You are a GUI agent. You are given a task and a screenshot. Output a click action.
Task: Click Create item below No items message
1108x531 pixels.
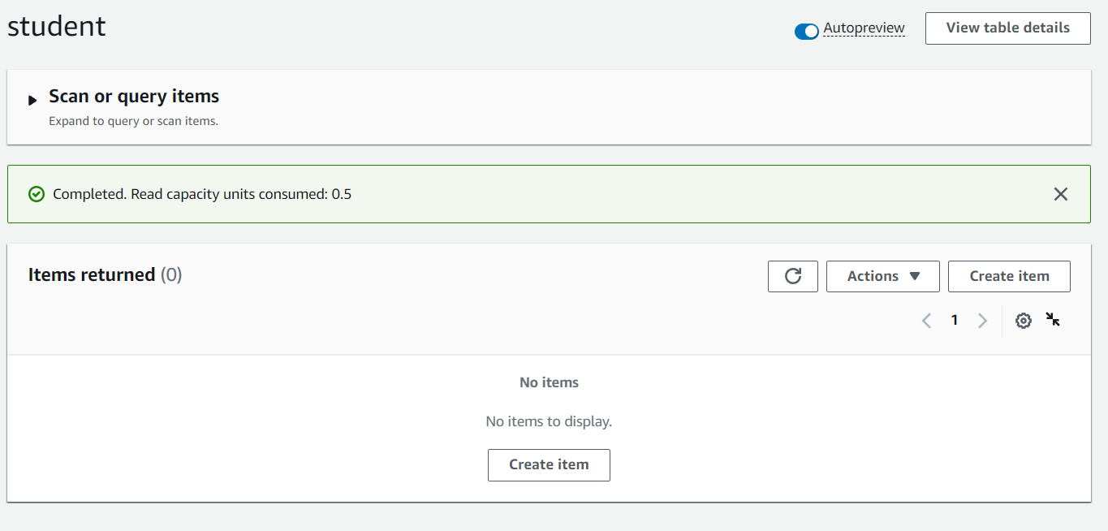coord(549,465)
